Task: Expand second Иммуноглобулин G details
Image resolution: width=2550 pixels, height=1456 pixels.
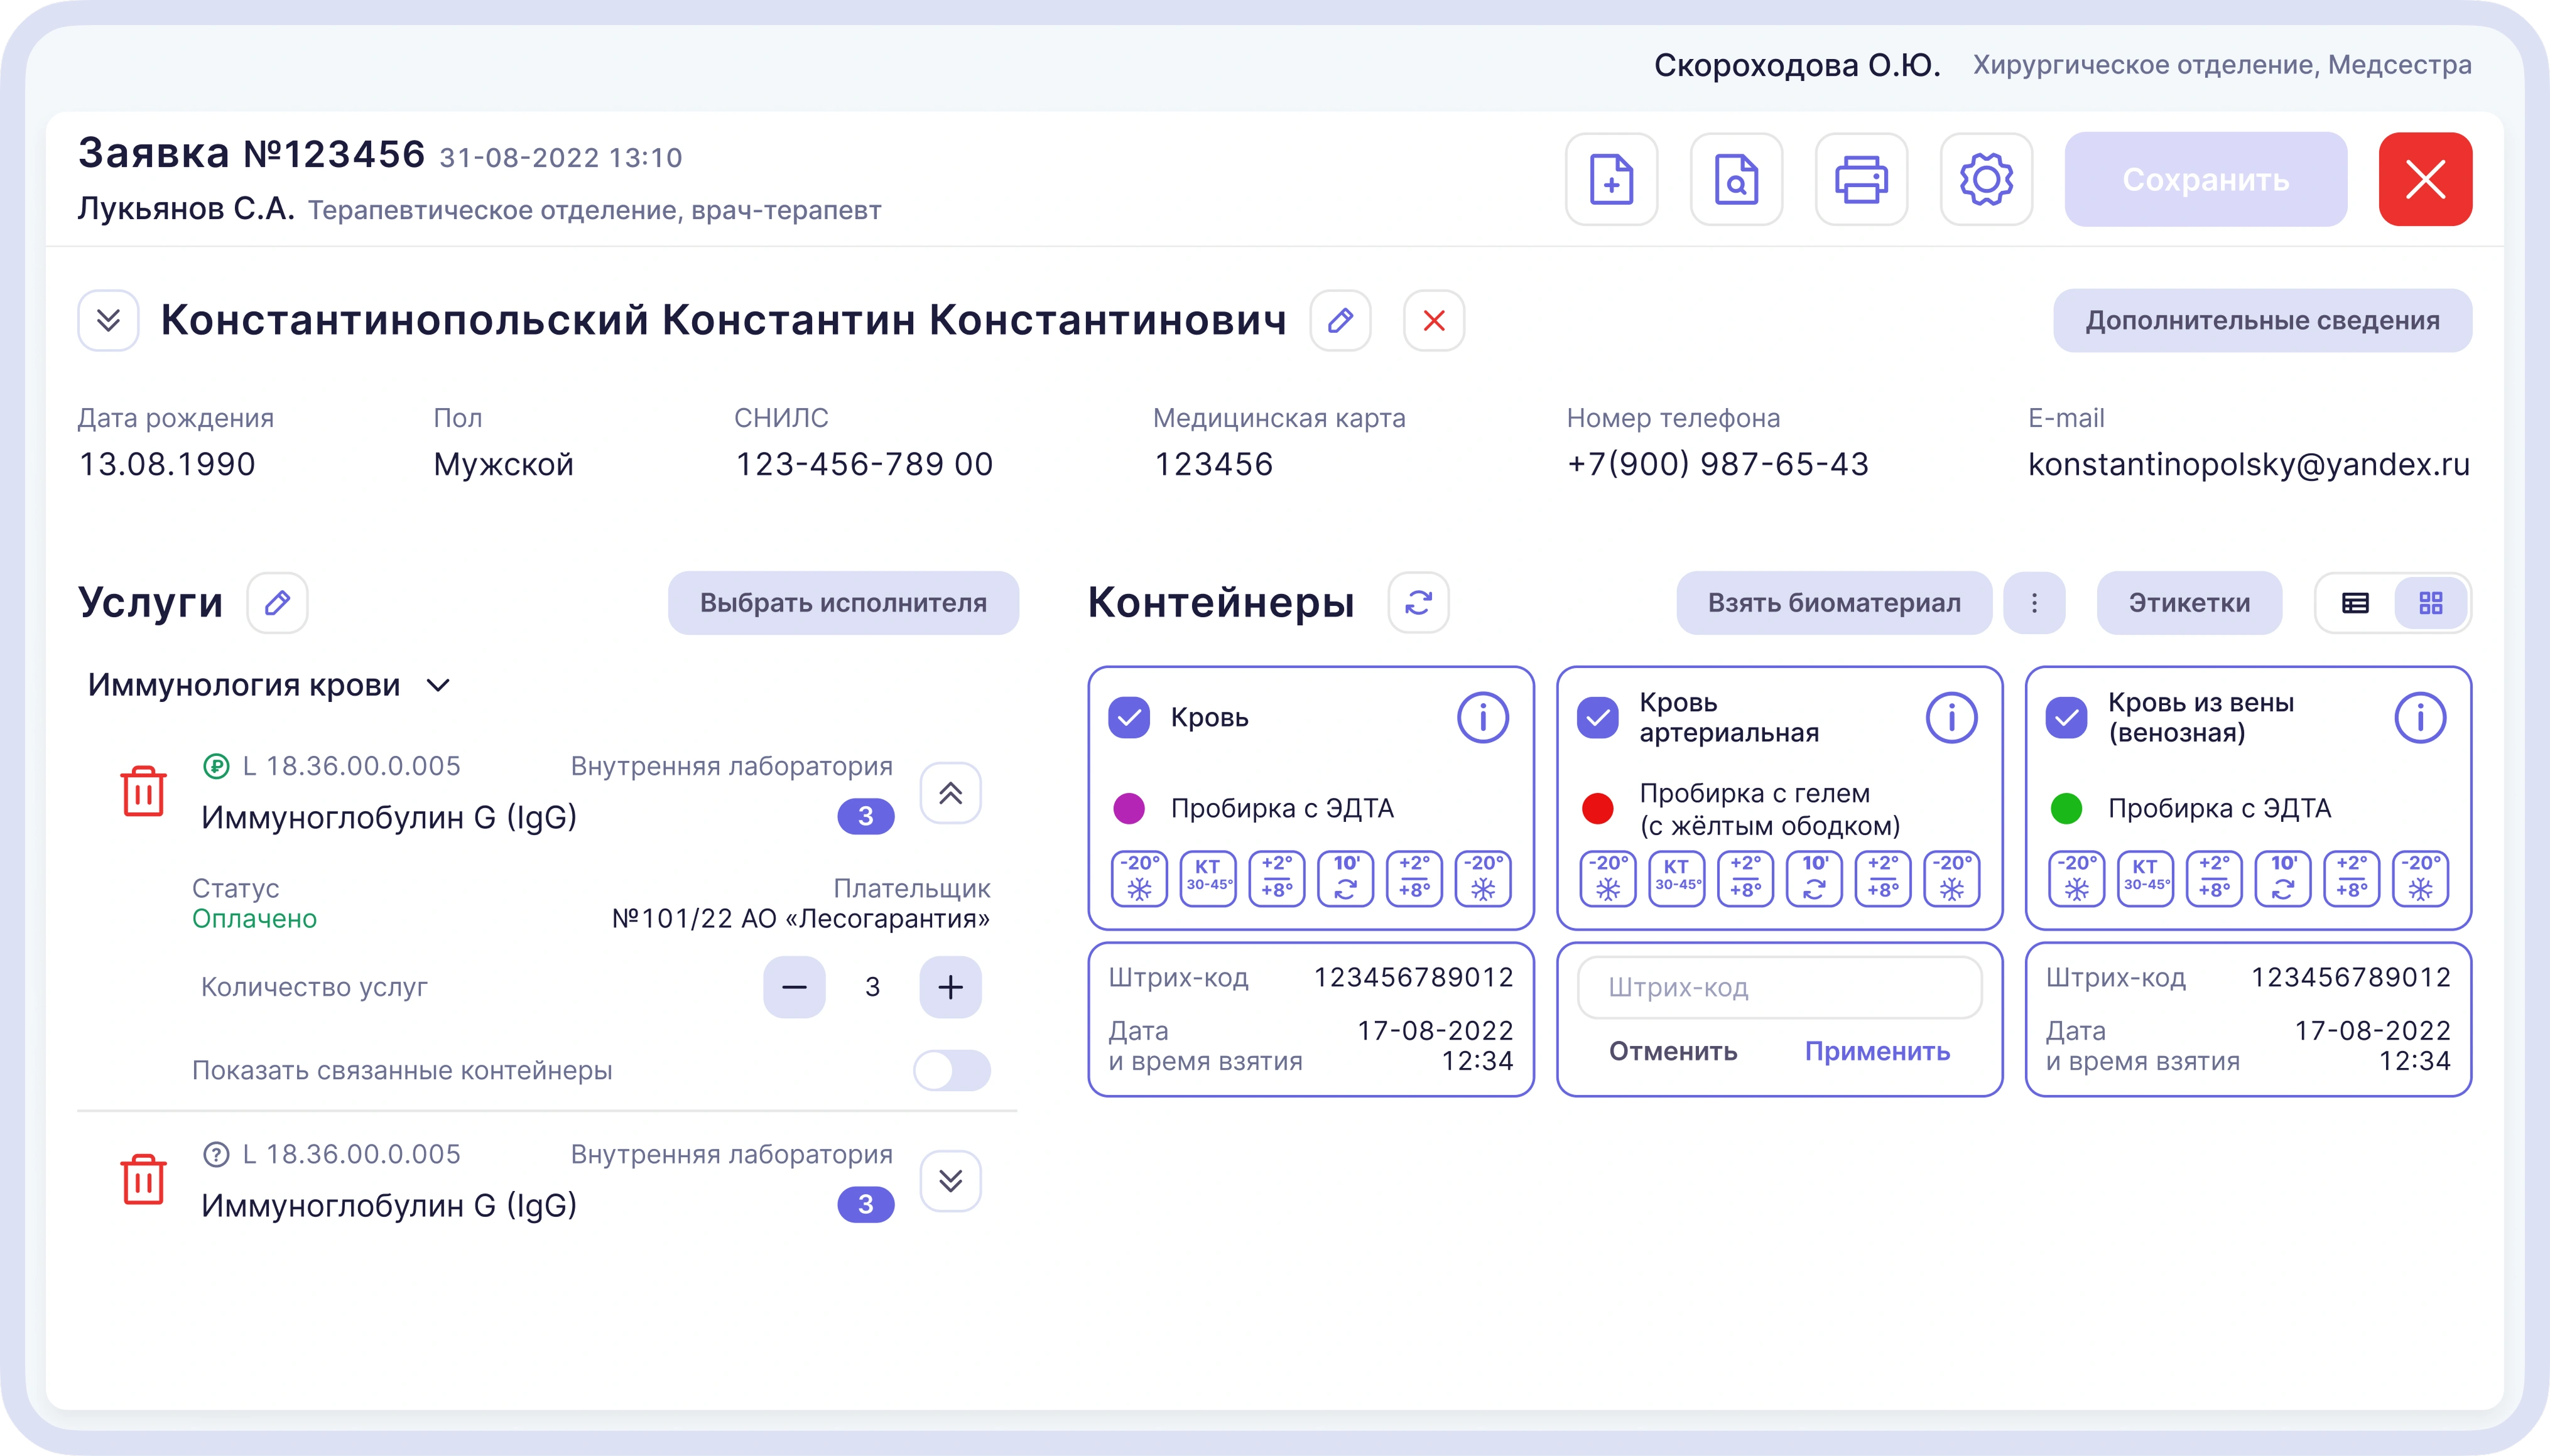Action: click(x=950, y=1181)
